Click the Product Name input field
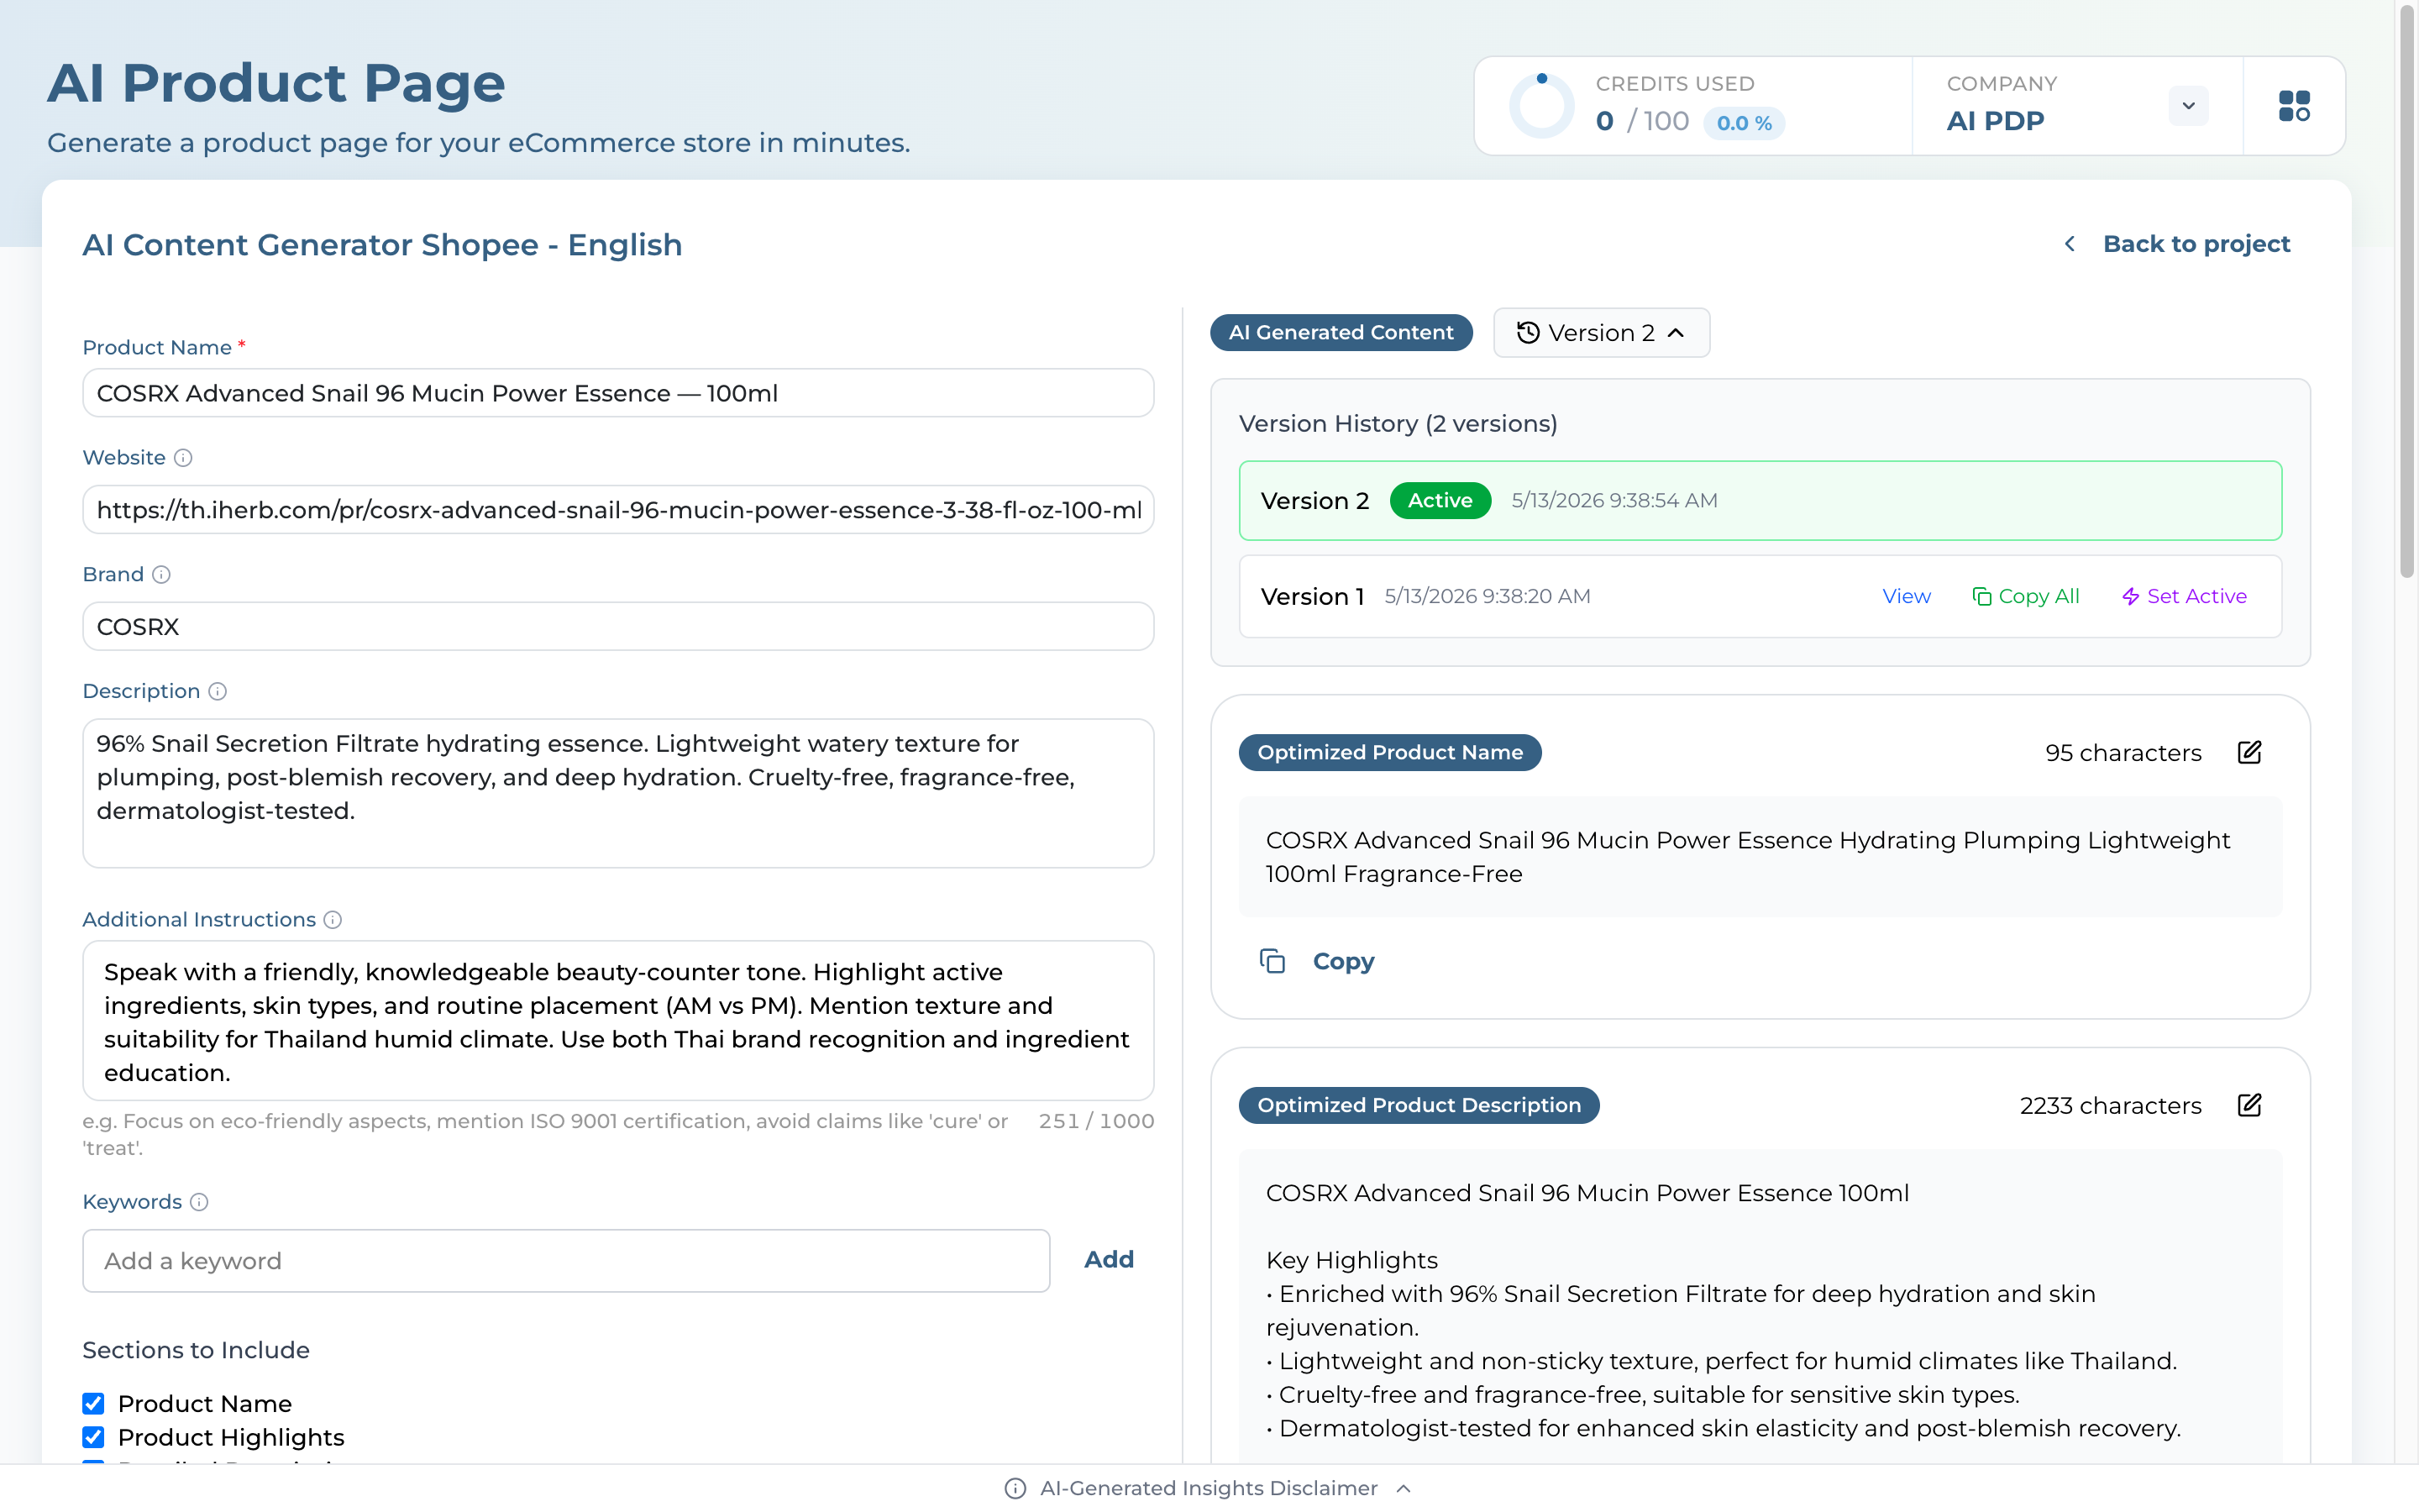This screenshot has height=1512, width=2419. [x=617, y=393]
